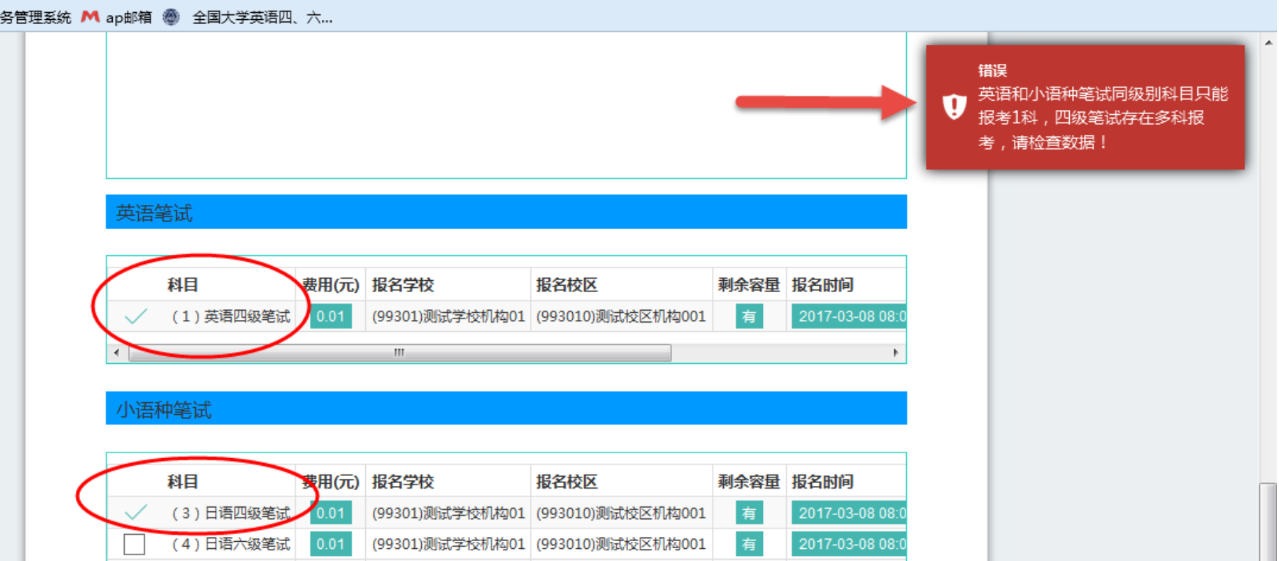Click （4）日语六级笔试 subject text

click(x=230, y=544)
